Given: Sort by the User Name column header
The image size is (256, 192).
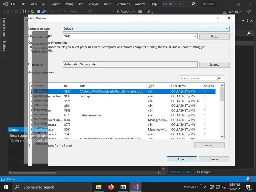Looking at the screenshot, I should 186,86.
